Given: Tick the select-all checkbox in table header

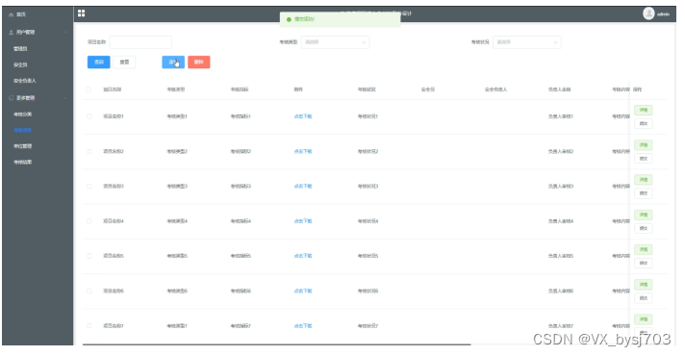Looking at the screenshot, I should coord(89,89).
